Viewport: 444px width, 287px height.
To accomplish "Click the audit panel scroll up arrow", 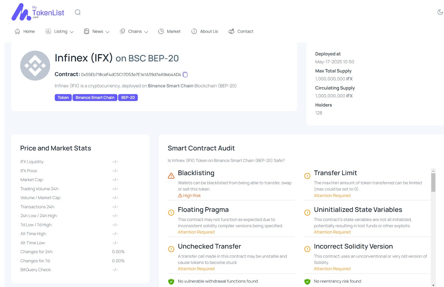I will pyautogui.click(x=433, y=171).
